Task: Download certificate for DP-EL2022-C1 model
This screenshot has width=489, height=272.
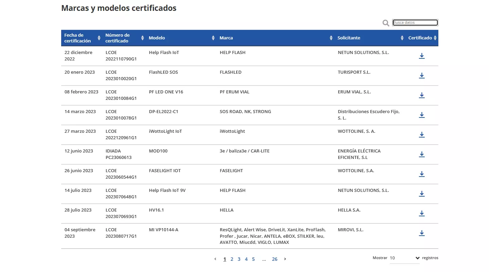Action: 421,115
